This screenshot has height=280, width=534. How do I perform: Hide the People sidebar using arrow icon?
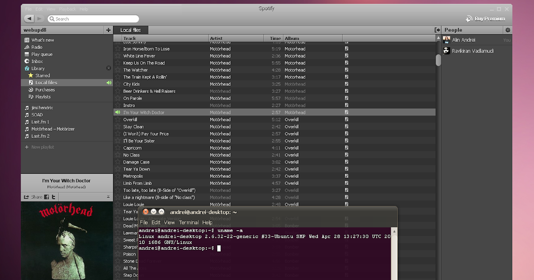[x=437, y=30]
